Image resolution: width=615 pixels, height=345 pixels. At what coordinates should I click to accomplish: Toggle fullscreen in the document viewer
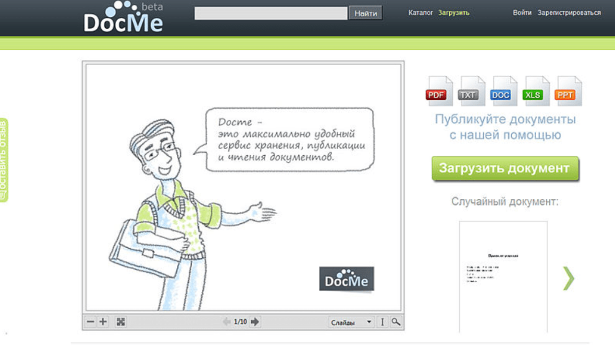[121, 322]
